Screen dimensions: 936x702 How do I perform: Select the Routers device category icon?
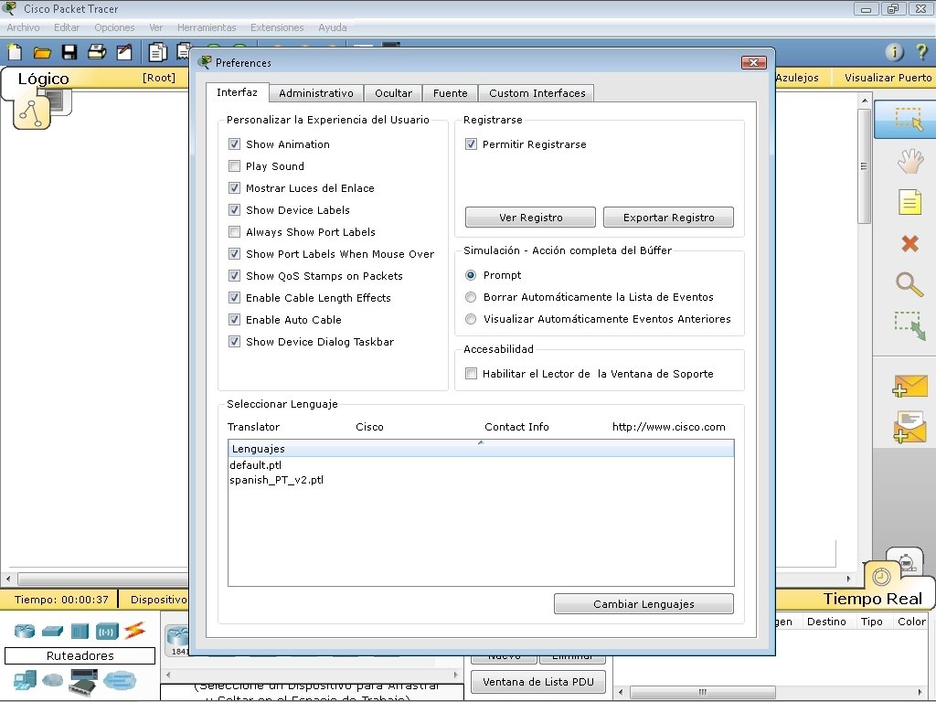coord(25,631)
